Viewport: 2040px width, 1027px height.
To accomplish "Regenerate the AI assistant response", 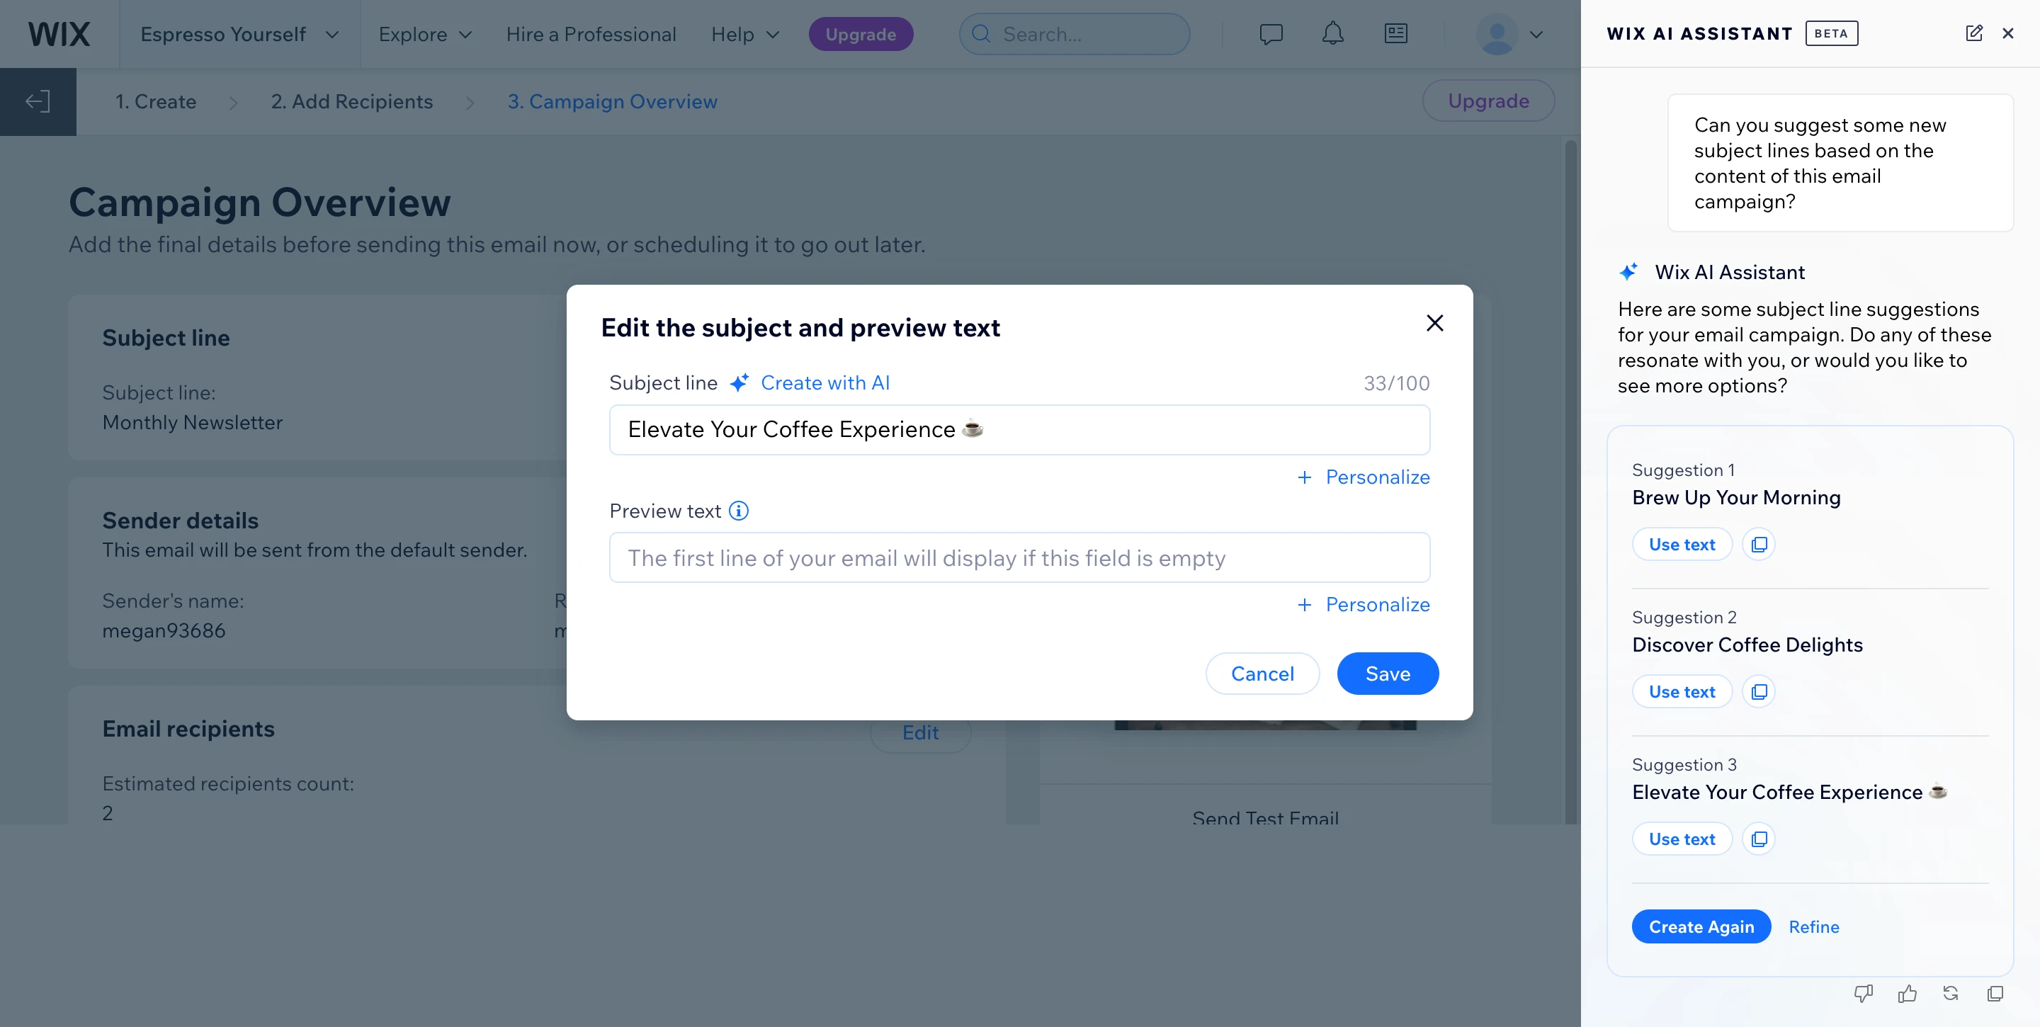I will pos(1951,993).
